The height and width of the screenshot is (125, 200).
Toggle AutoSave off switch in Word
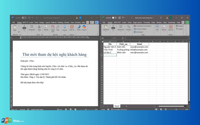coord(24,18)
